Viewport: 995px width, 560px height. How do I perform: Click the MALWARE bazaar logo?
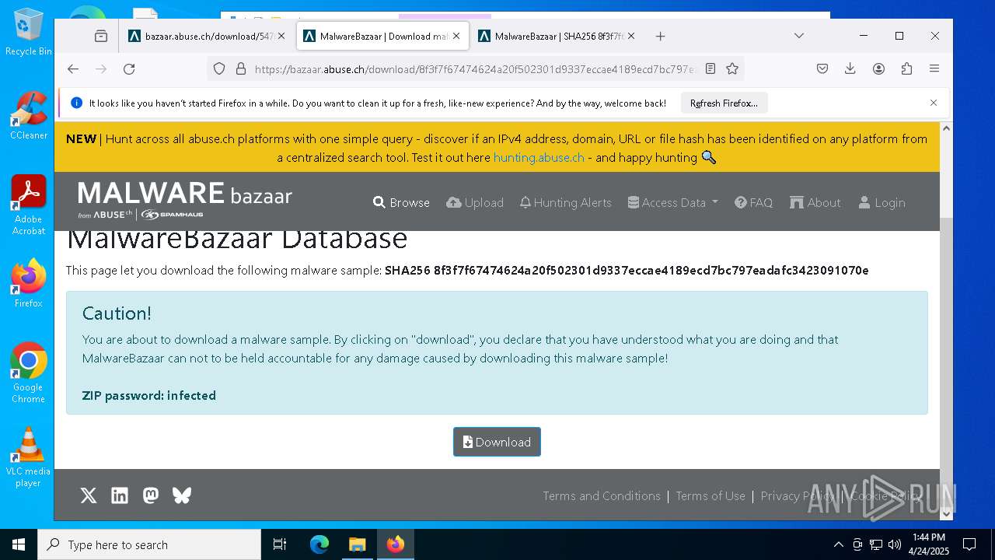(185, 200)
